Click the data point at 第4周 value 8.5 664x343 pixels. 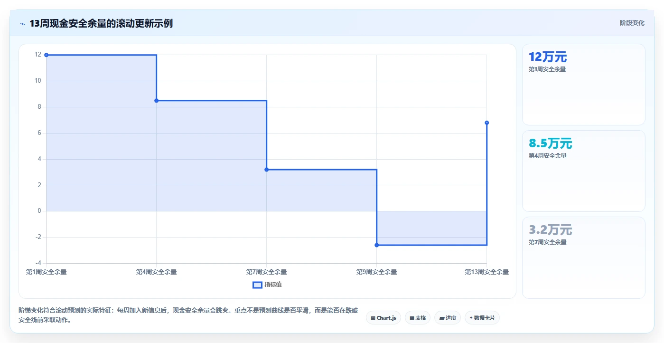click(156, 101)
